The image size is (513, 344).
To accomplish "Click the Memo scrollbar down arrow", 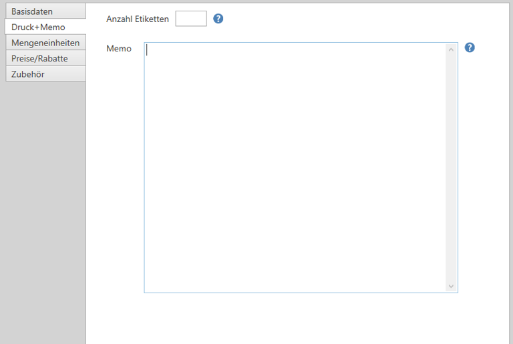I will click(x=451, y=286).
